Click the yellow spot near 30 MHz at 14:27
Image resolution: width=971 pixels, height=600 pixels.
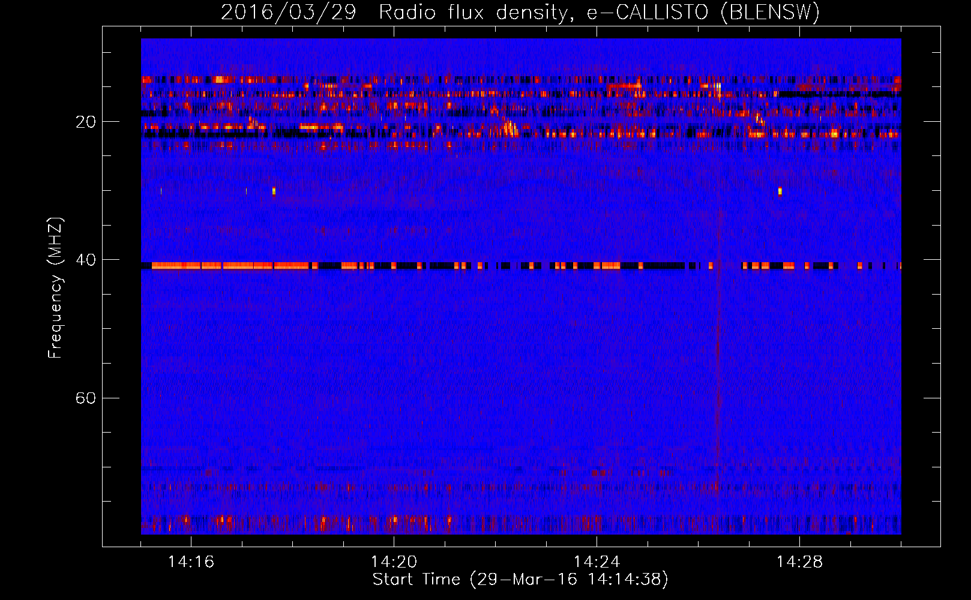pos(780,191)
